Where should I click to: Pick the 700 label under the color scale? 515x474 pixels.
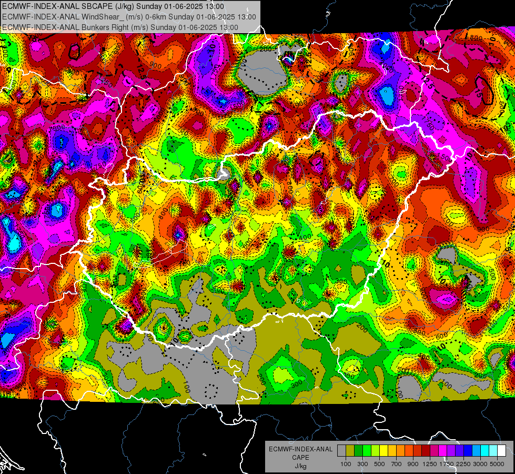397,464
